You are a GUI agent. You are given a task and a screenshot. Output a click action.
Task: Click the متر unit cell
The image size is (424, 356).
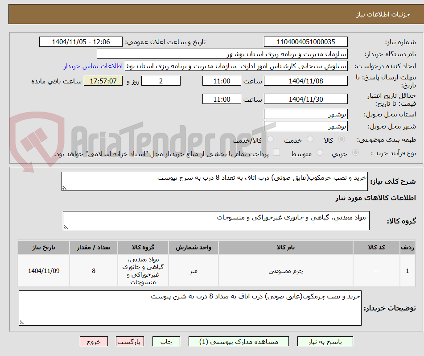pyautogui.click(x=193, y=271)
